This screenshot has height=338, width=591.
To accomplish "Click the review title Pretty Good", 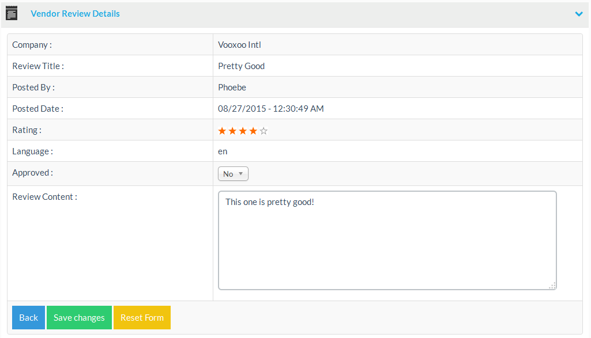I will point(241,66).
